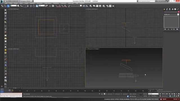Open the Create command panel tab
This screenshot has width=180, height=101.
pyautogui.click(x=164, y=9)
